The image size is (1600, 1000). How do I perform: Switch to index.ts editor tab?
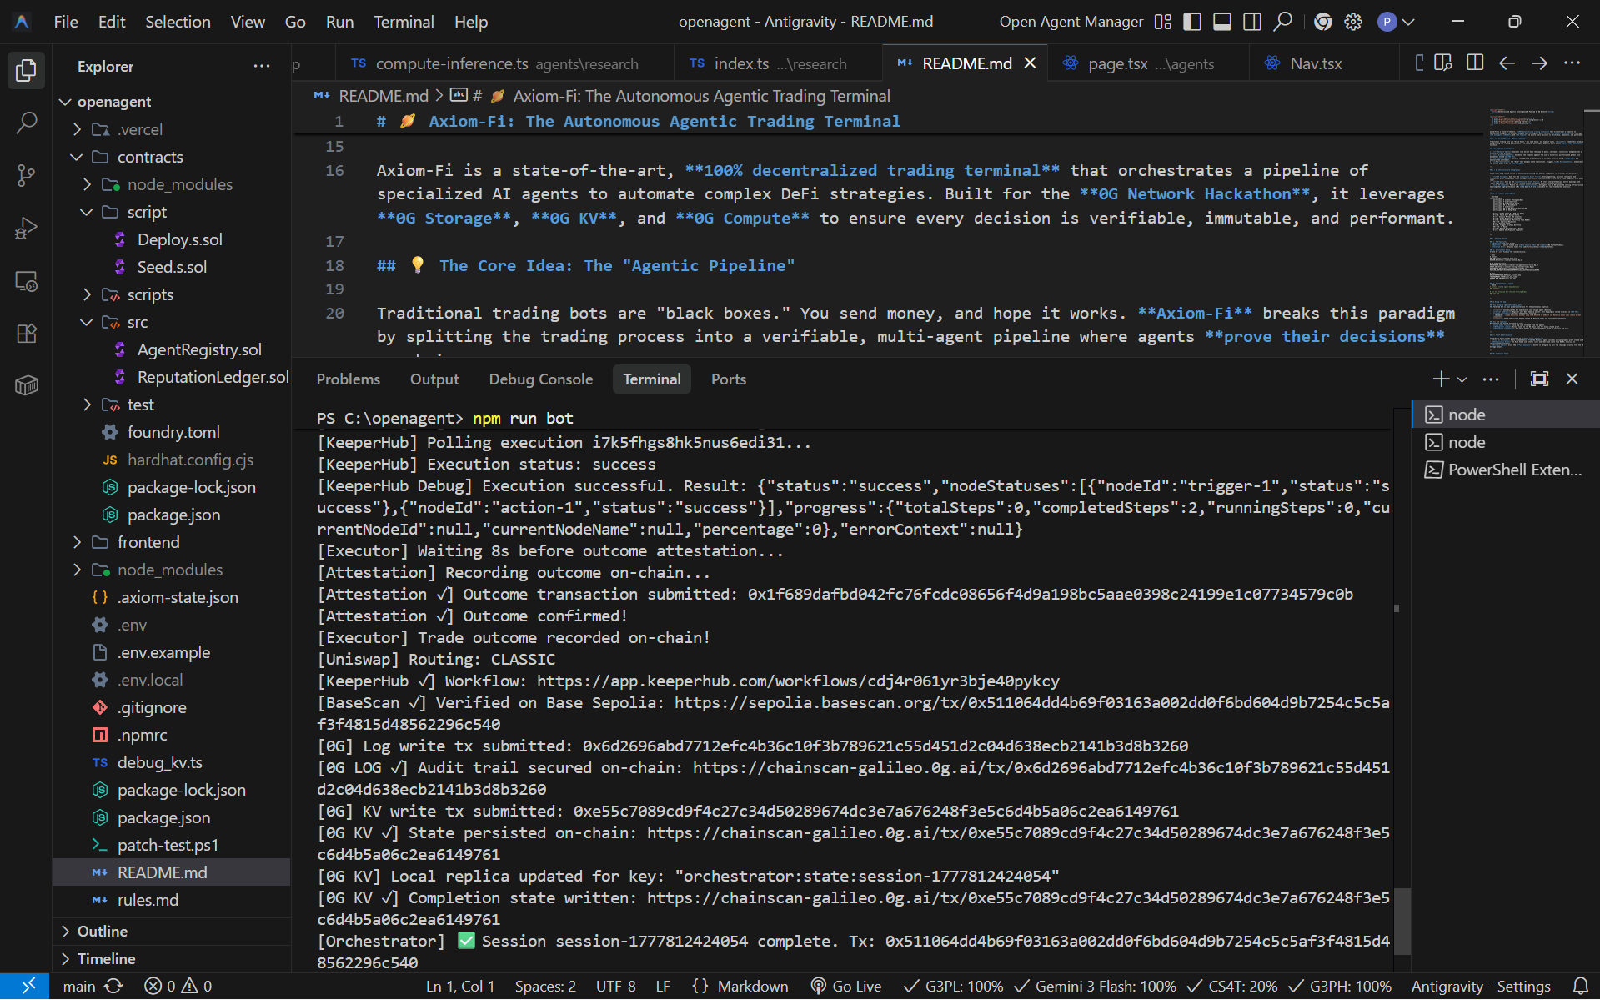(776, 63)
